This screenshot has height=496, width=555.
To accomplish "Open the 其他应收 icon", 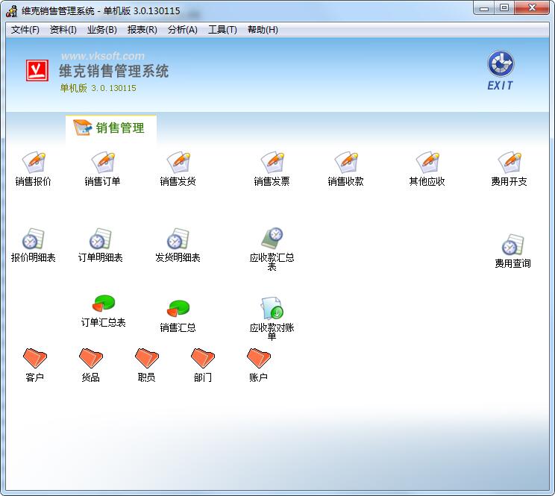I will [427, 163].
